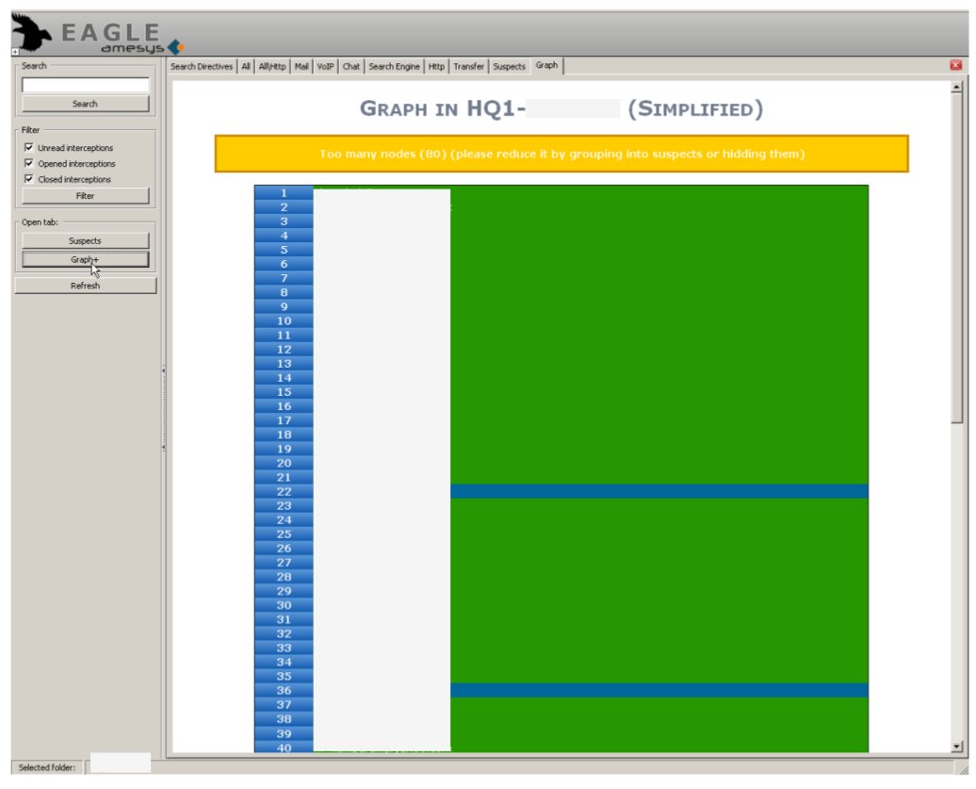Click row number 33 in graph
This screenshot has height=789, width=976.
pos(284,648)
